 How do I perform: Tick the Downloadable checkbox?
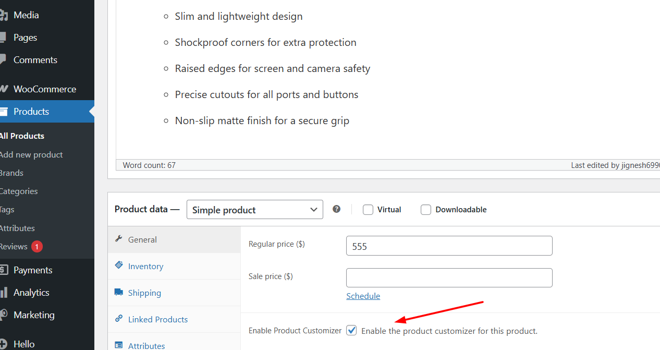tap(426, 210)
